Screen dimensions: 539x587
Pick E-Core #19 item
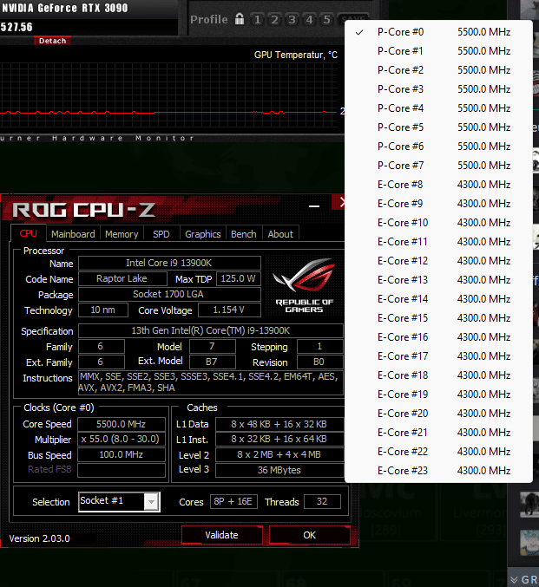[x=438, y=395]
